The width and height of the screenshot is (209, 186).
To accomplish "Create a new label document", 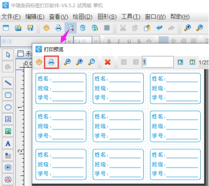I will pyautogui.click(x=6, y=28).
